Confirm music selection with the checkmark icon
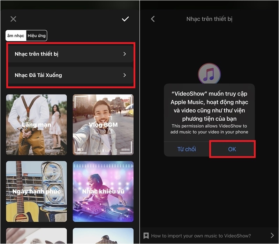 pyautogui.click(x=126, y=19)
